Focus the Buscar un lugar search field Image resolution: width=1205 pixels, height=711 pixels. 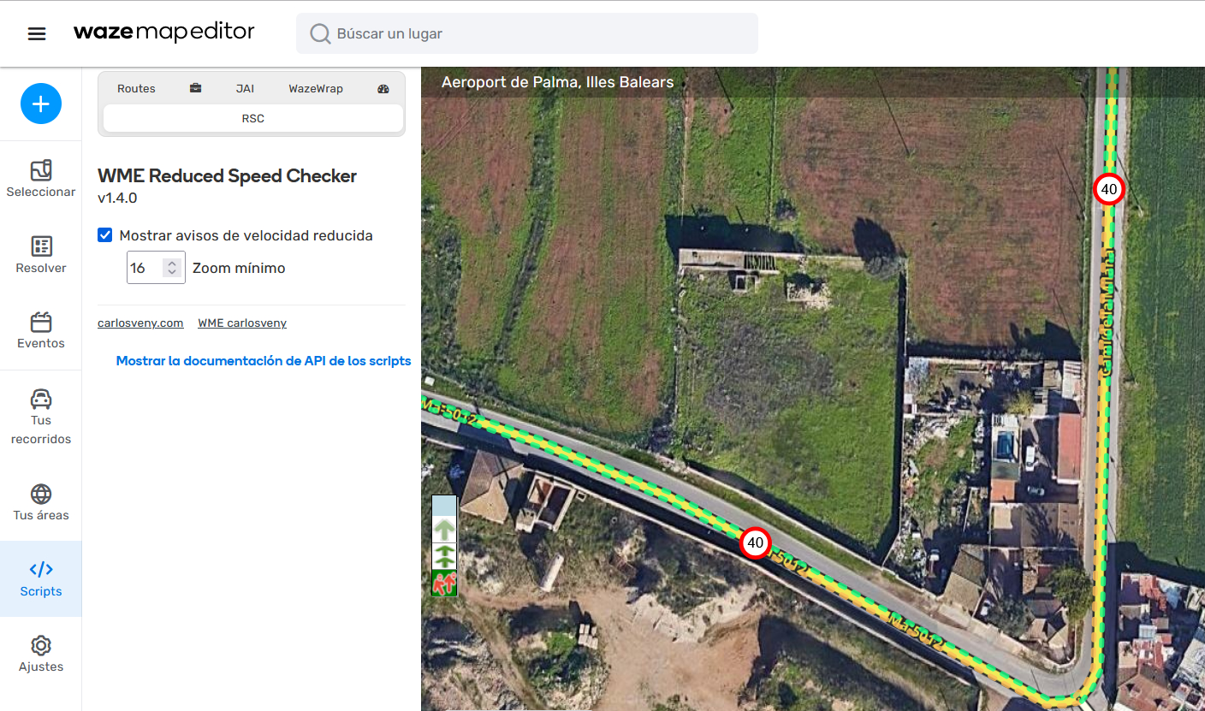[x=539, y=34]
